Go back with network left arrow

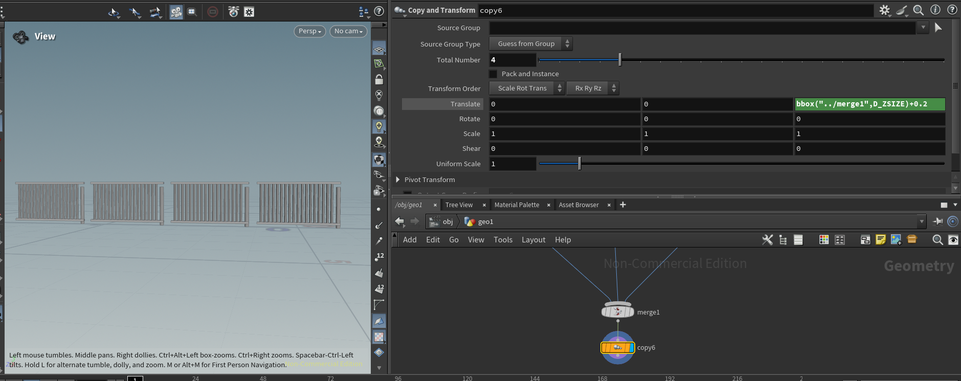(399, 221)
